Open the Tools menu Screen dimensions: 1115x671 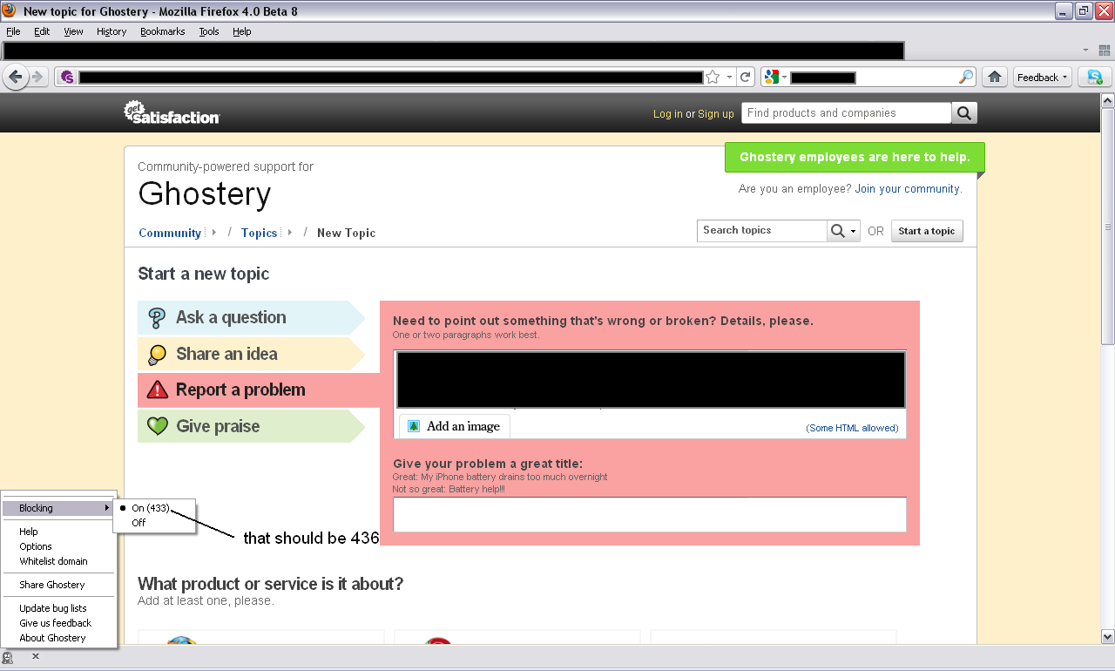209,31
